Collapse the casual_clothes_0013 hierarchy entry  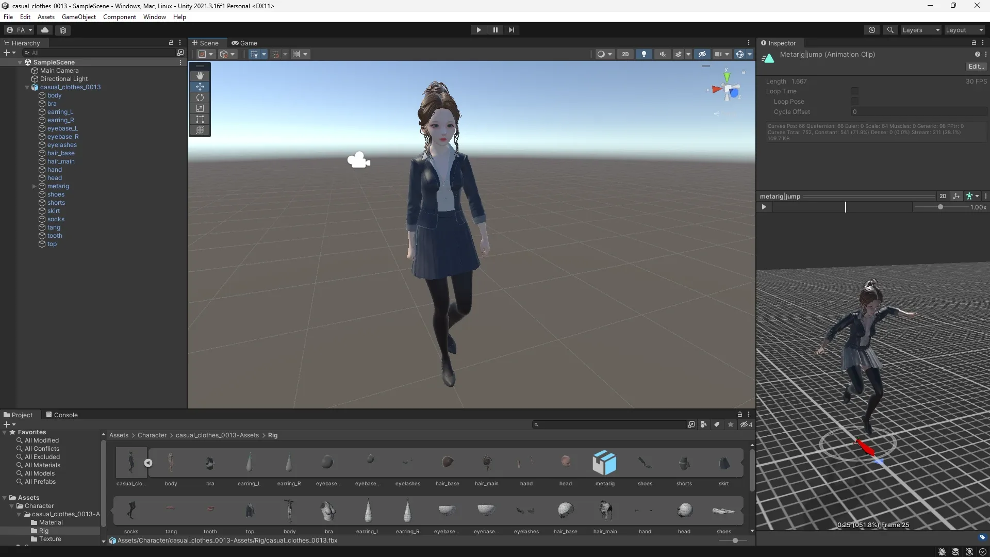coord(27,87)
